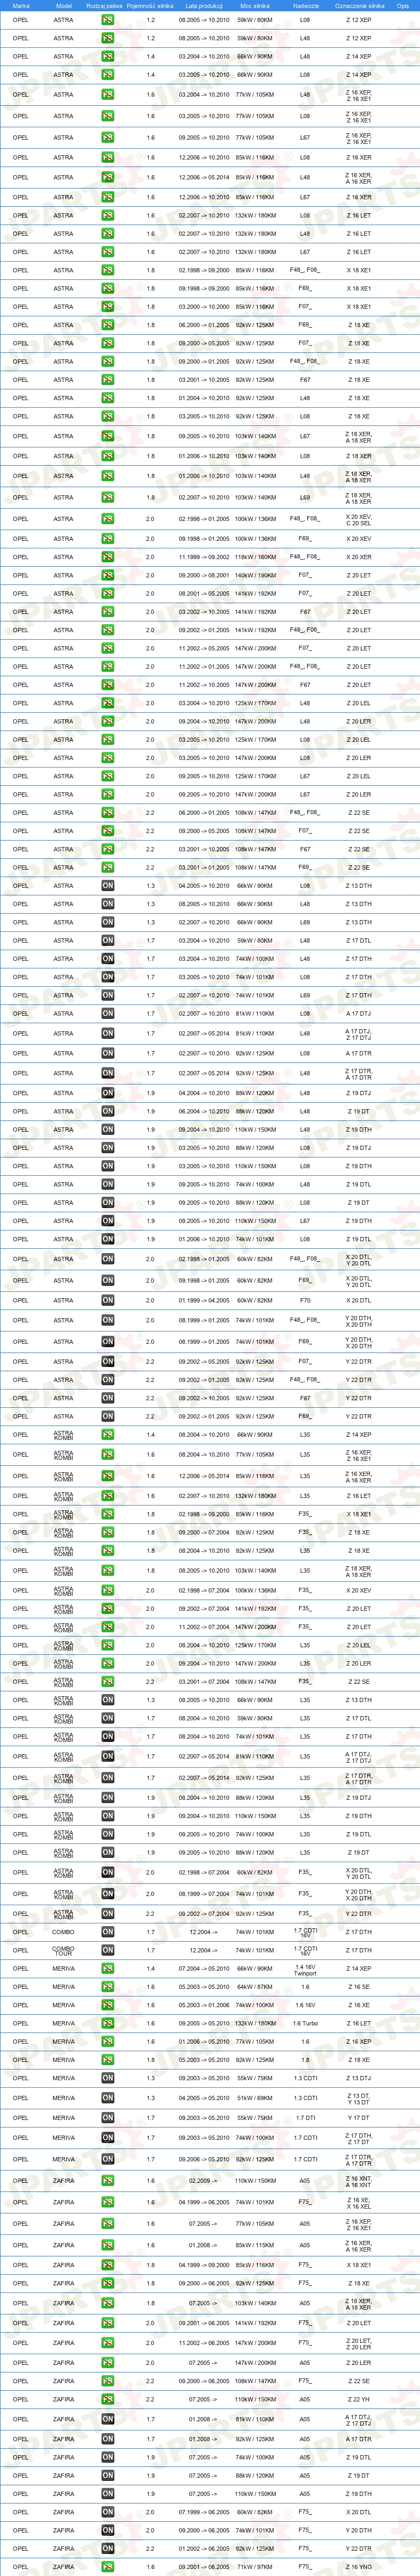The height and width of the screenshot is (2576, 420).
Task: Click the Marka column header
Action: coord(21,5)
